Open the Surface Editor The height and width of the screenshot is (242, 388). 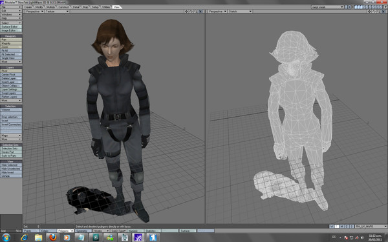point(11,26)
